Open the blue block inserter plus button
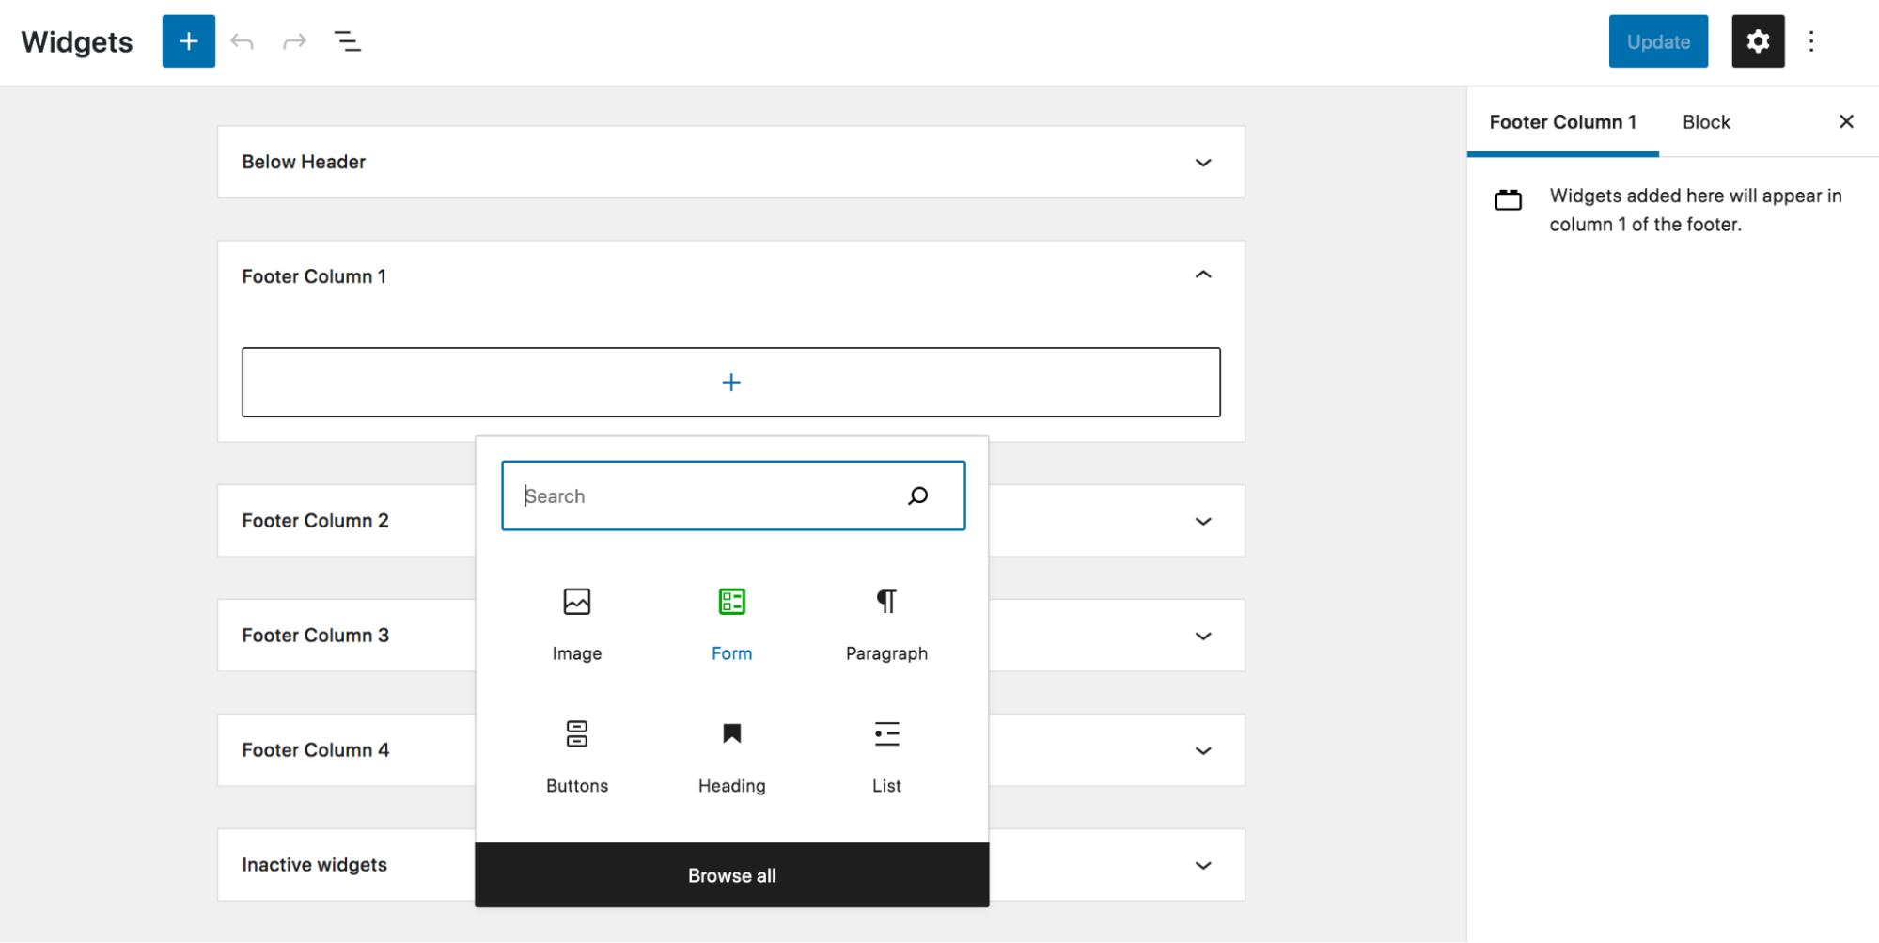Screen dimensions: 1879x943 tap(188, 41)
